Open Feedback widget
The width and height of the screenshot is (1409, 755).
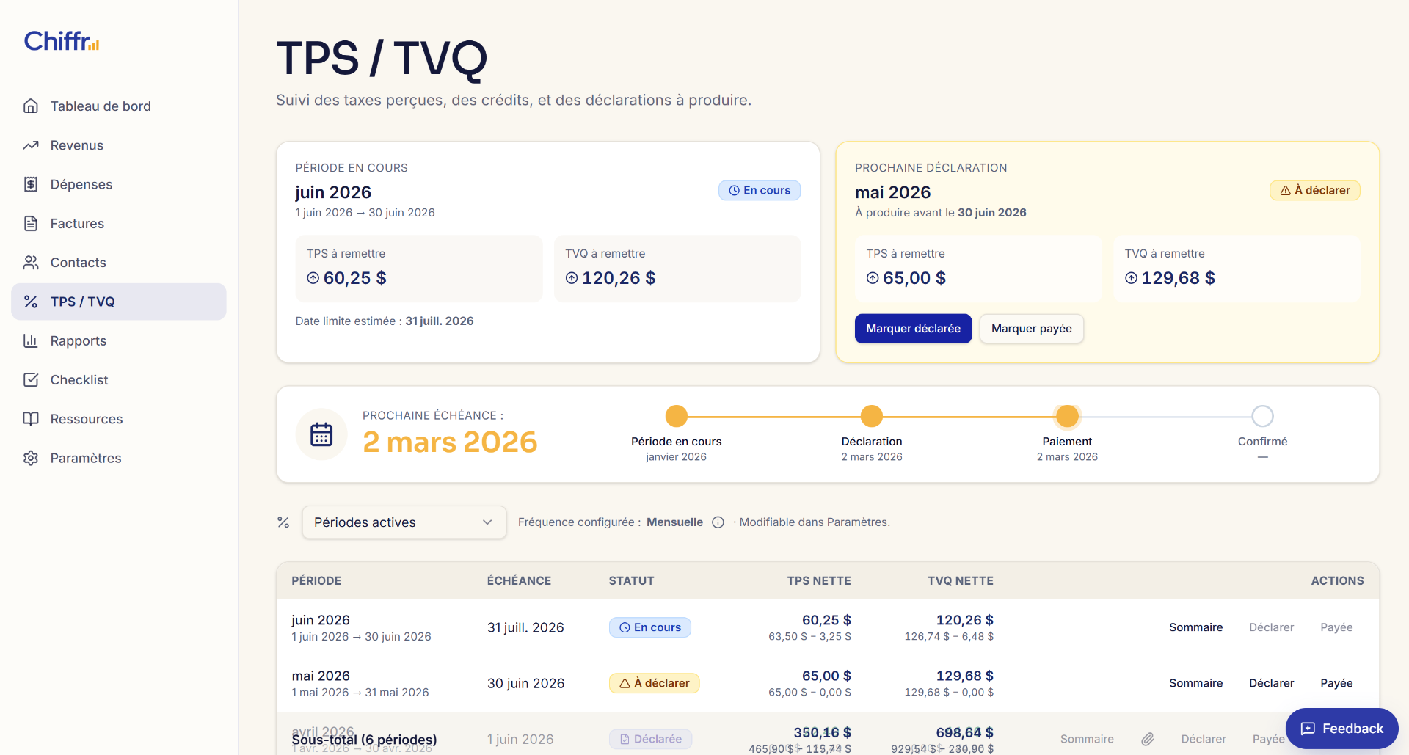[x=1341, y=729]
